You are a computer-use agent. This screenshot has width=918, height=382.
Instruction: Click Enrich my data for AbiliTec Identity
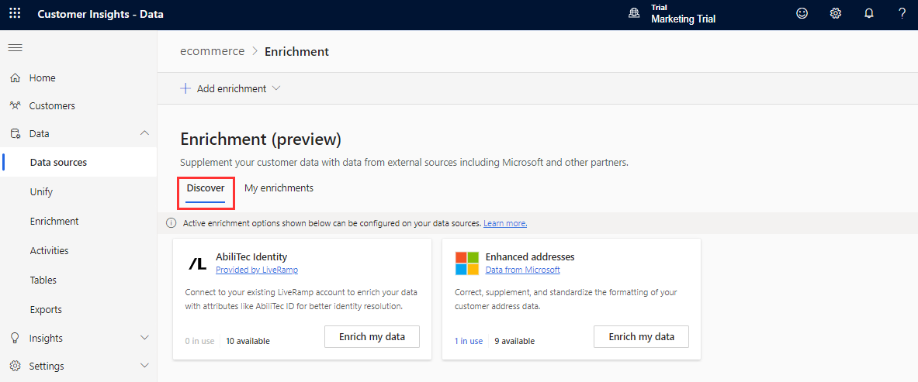tap(372, 336)
